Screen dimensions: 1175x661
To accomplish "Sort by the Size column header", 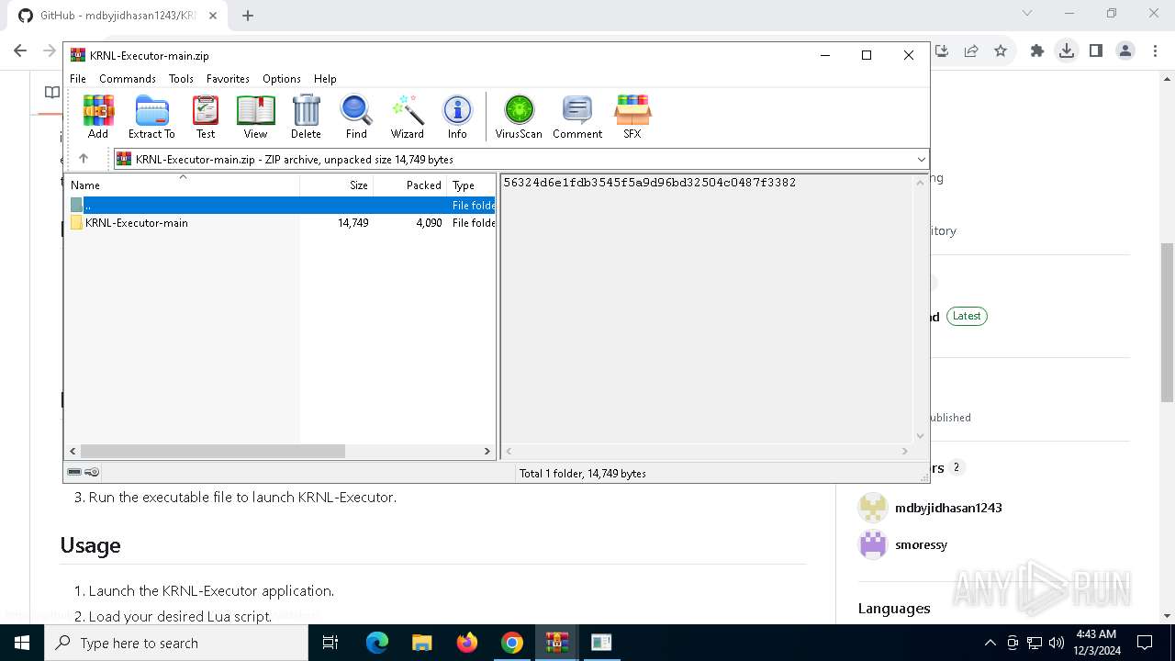I will [336, 185].
